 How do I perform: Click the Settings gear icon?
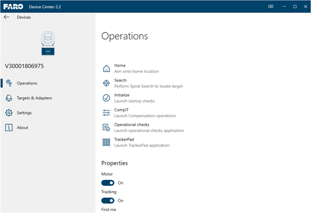tap(9, 113)
